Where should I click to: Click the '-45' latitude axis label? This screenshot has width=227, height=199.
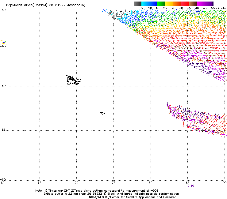pyautogui.click(x=3, y=46)
